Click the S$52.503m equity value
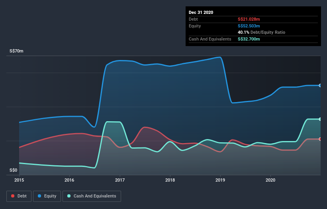 point(249,26)
